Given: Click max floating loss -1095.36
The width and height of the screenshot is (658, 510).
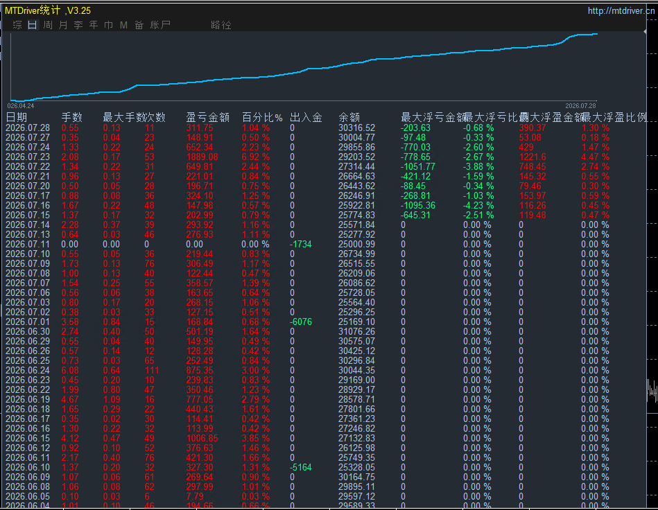Looking at the screenshot, I should pyautogui.click(x=418, y=206).
